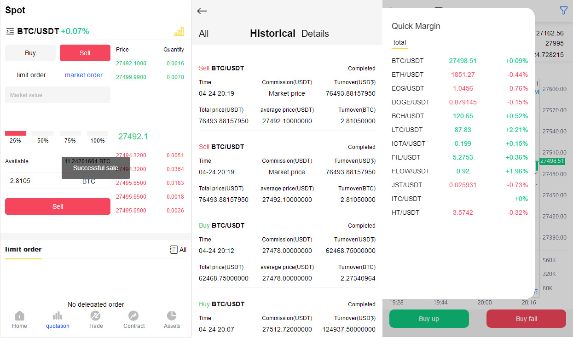Screen dimensions: 573x338
Task: Select the total tab in Quick Margin
Action: coord(399,42)
